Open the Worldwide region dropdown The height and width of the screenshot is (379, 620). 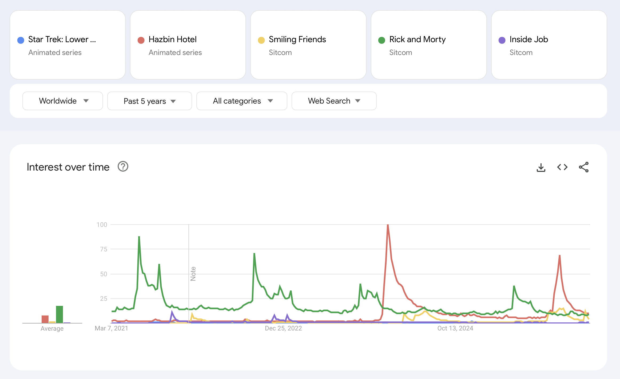click(63, 101)
